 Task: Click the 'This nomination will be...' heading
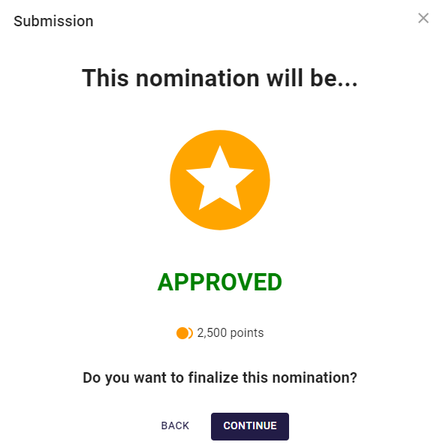219,78
